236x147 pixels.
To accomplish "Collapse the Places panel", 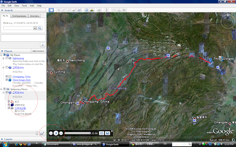I will 2,51.
